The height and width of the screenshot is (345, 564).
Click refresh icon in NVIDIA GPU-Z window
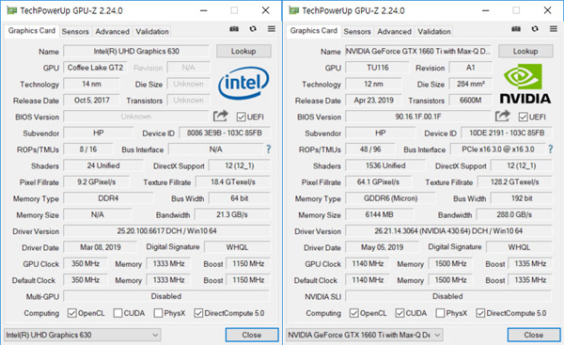(x=535, y=29)
